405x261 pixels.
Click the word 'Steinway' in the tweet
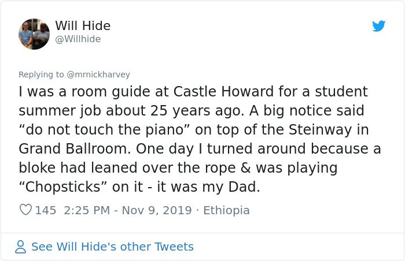coord(320,129)
